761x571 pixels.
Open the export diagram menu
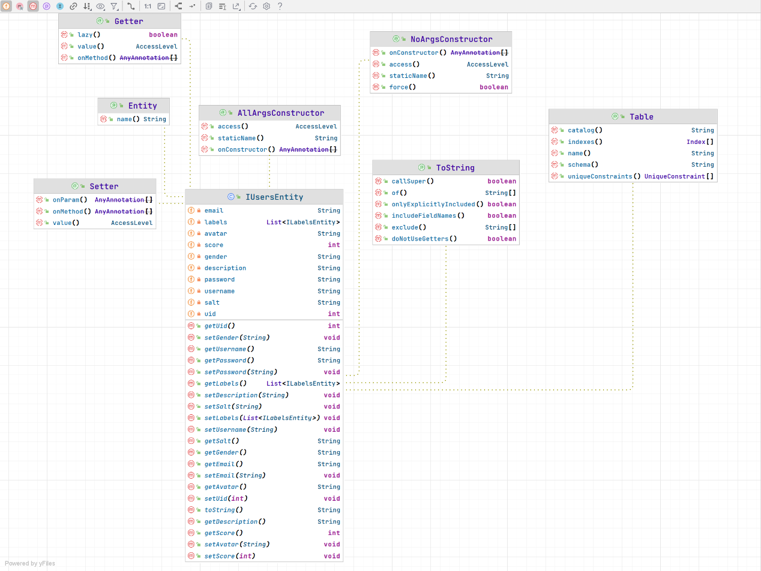click(x=236, y=6)
